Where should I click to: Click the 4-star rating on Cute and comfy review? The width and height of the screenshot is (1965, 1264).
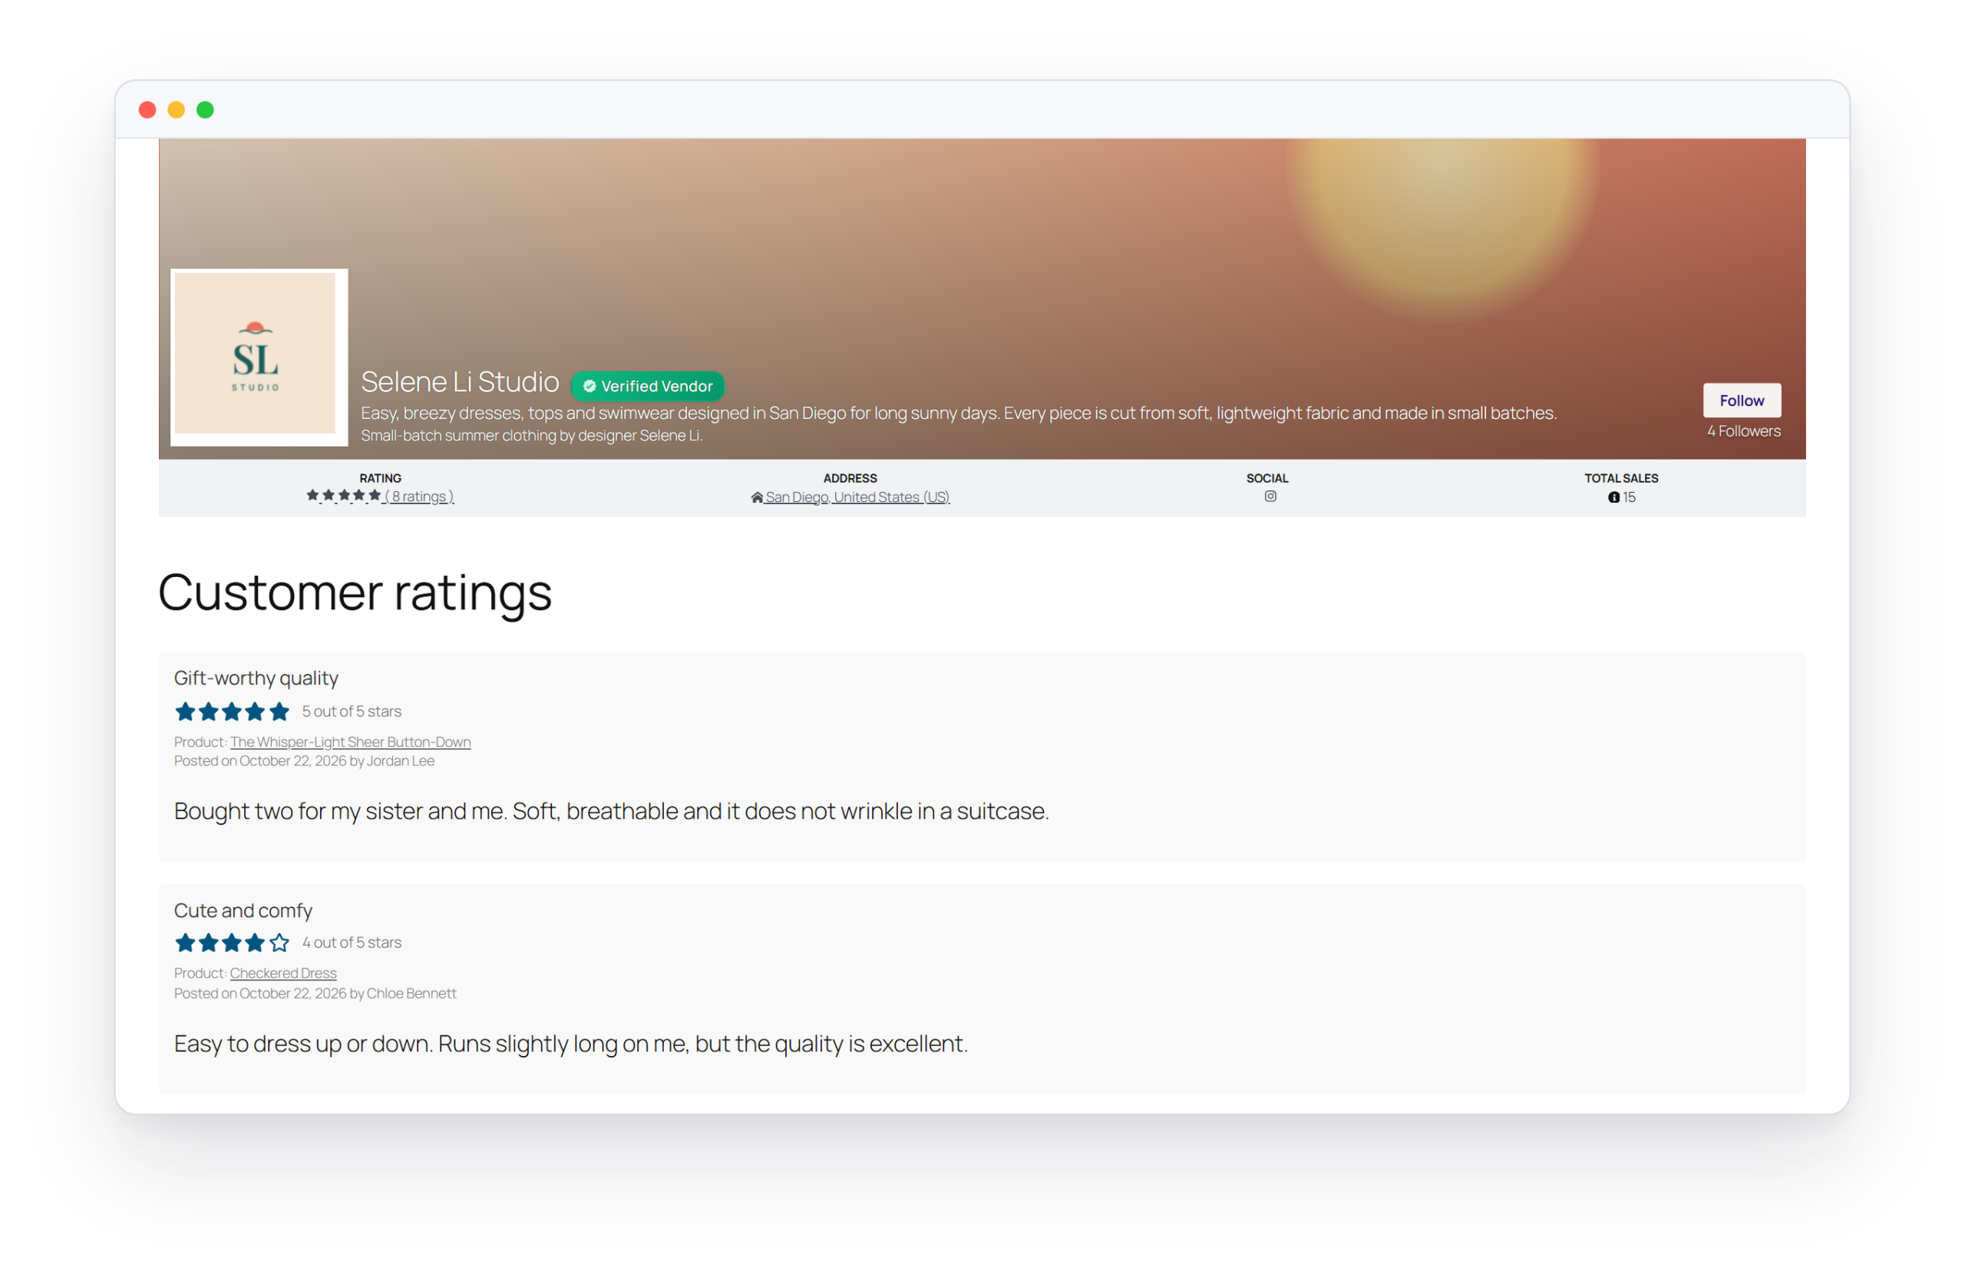tap(233, 942)
